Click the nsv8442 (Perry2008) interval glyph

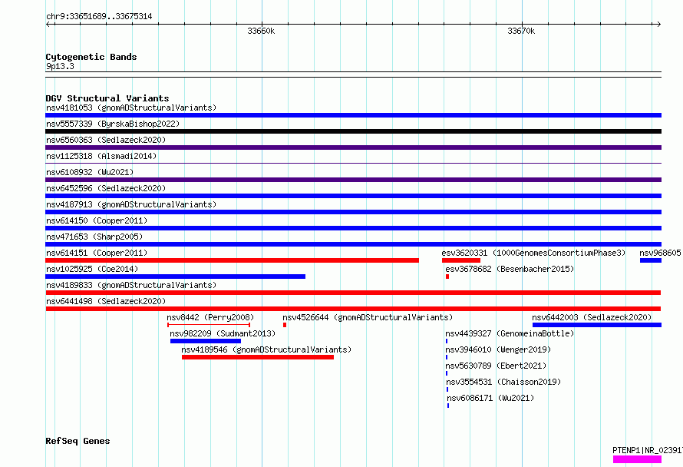pos(209,325)
